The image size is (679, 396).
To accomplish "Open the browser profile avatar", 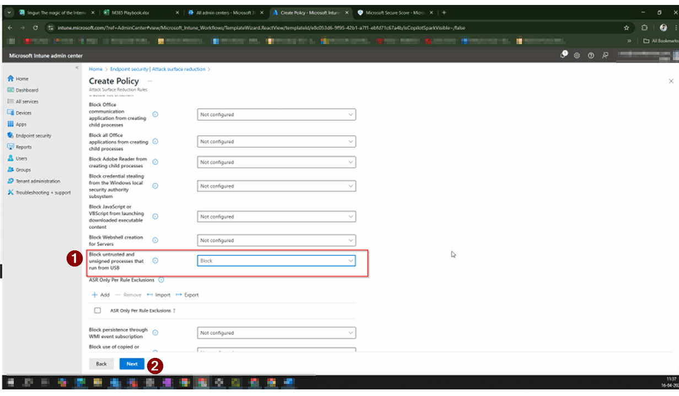I will (663, 27).
